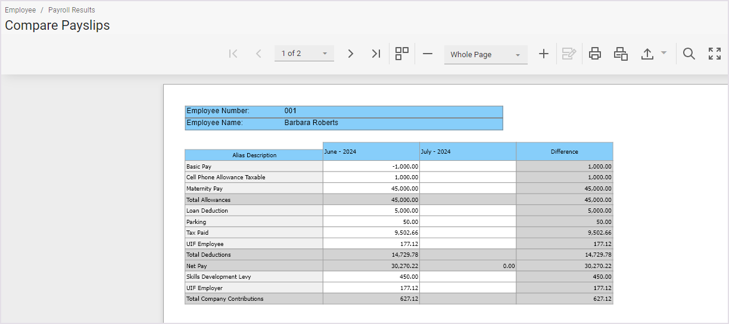Screen dimensions: 729x324
Task: Navigate to Employee breadcrumb
Action: click(20, 10)
